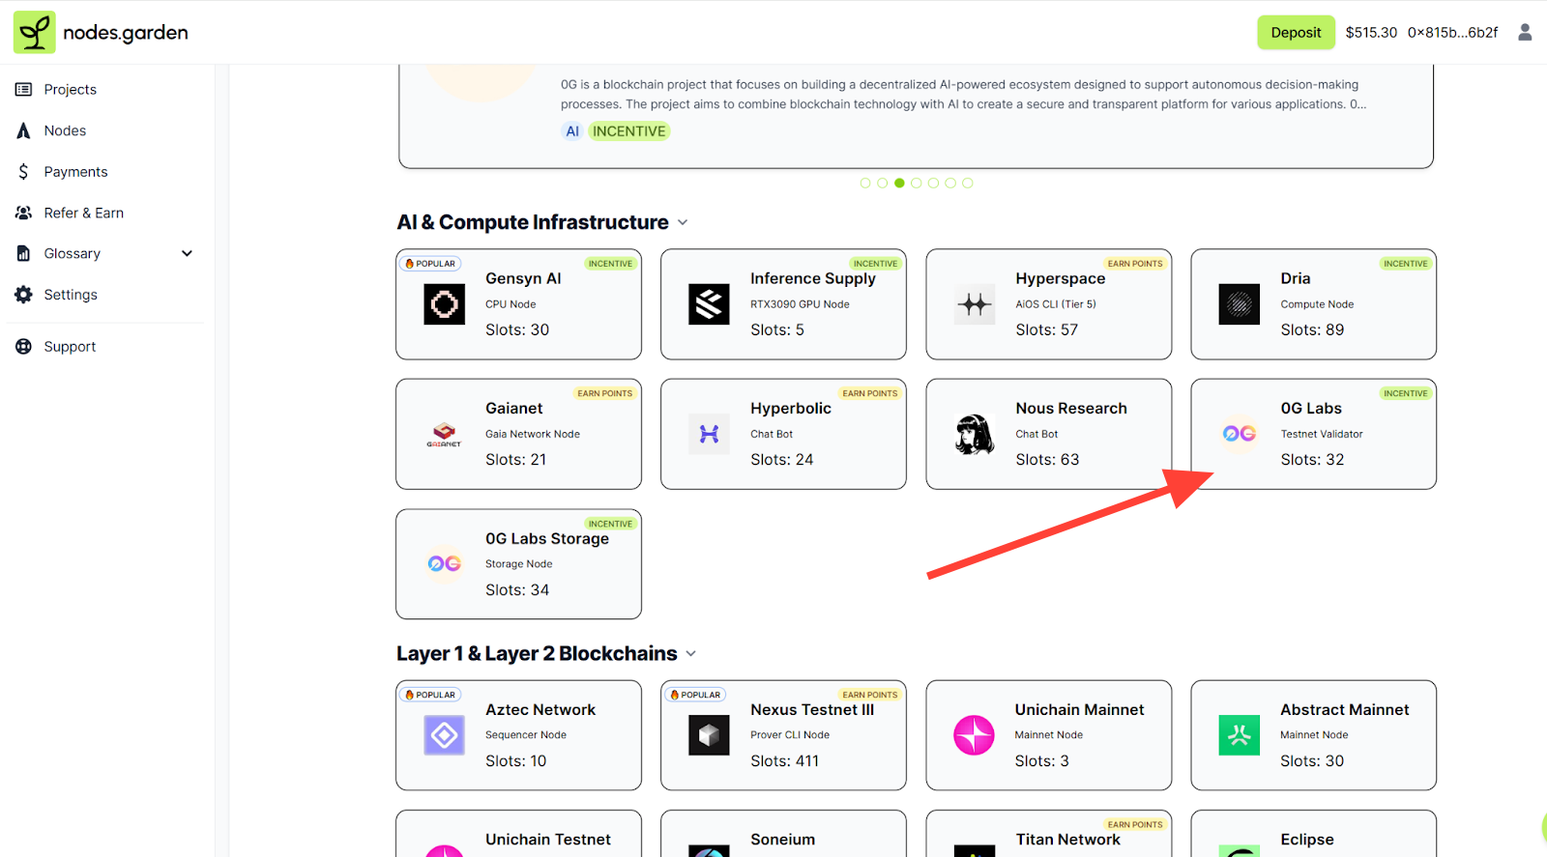Open the Hyperspace card title
The image size is (1547, 857).
click(x=1060, y=278)
